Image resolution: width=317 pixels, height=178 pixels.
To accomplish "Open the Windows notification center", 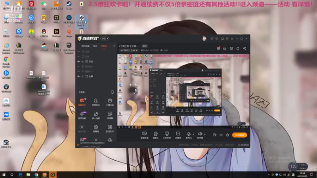I will [311, 175].
